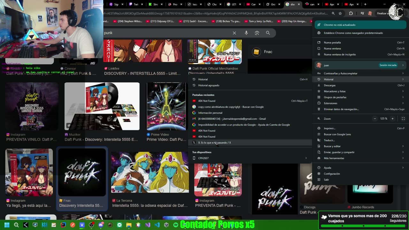Expand Contraseñas y Autocompletar submenu
The image size is (409, 230).
360,73
